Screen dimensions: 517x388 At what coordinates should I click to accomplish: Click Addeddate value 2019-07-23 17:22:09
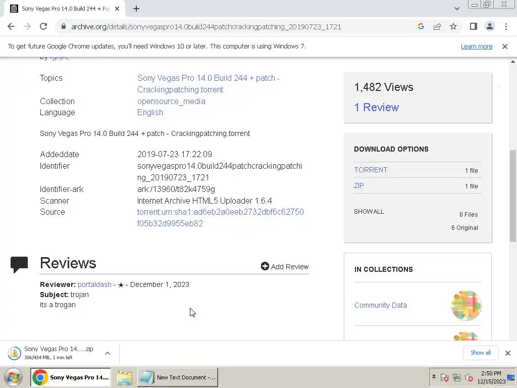pos(174,155)
